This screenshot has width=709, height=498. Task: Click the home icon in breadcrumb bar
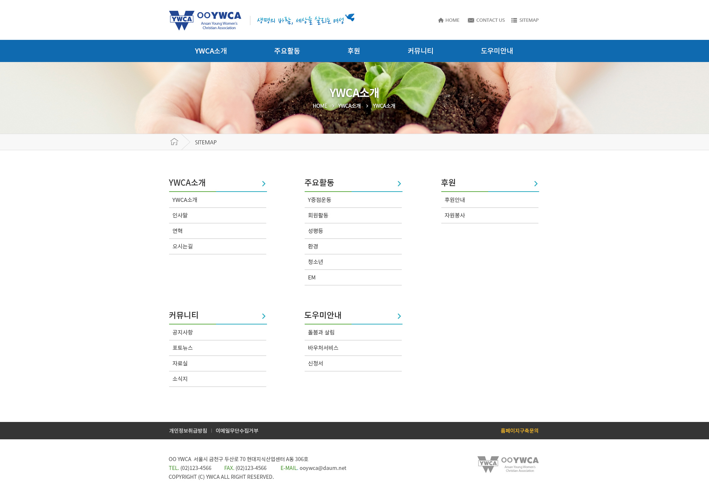(174, 141)
